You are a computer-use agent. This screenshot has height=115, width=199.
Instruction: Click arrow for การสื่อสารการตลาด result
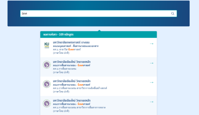pyautogui.click(x=151, y=102)
